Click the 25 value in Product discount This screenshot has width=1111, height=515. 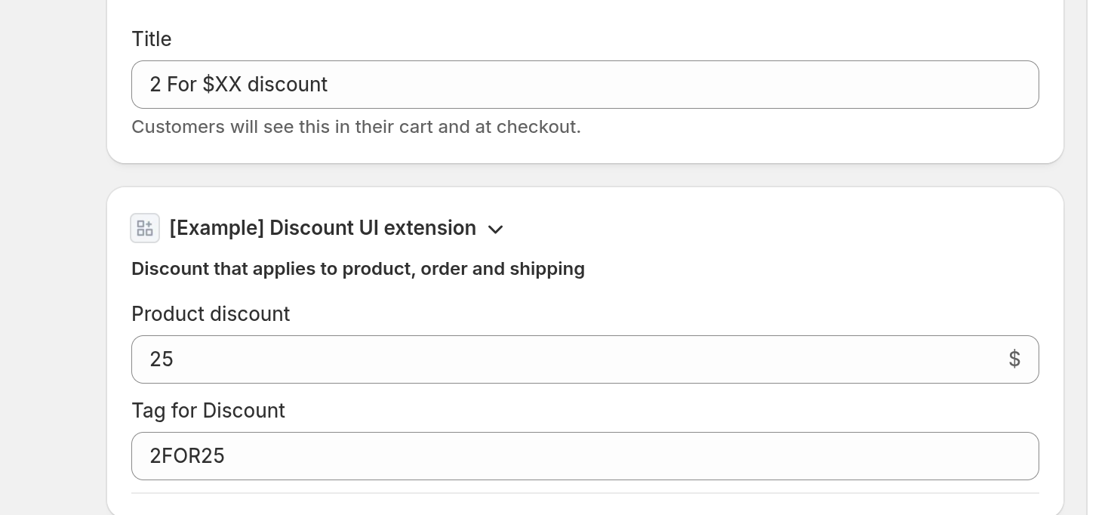click(x=162, y=359)
